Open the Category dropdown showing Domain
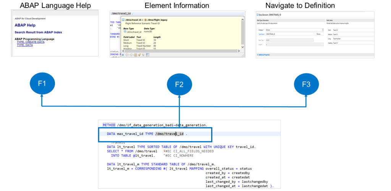The image size is (391, 191). (x=294, y=29)
